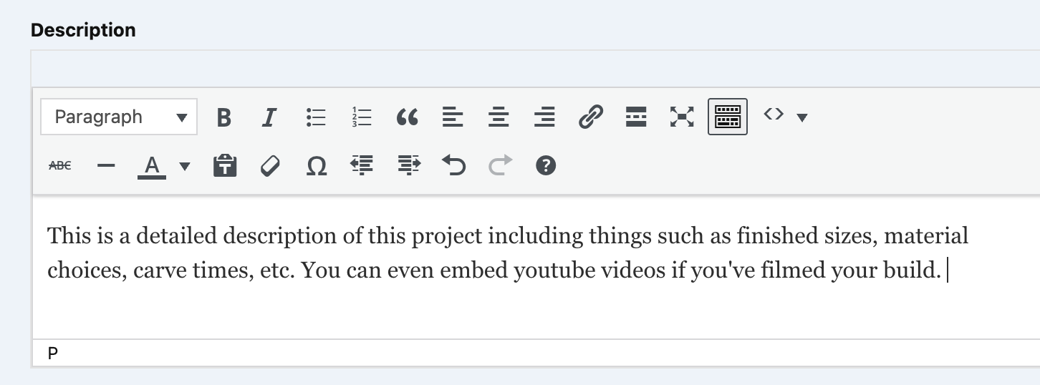Screen dimensions: 1040x385
Task: Insert a bulleted list
Action: point(315,117)
